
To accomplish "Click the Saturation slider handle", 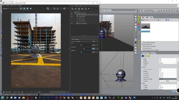I will [84, 49].
